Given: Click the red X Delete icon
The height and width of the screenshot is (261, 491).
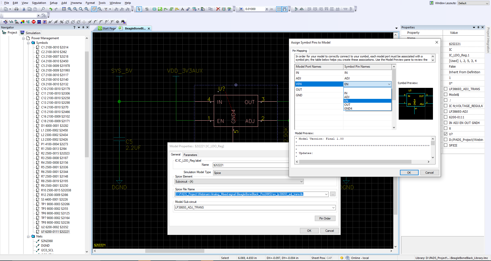Looking at the screenshot, I should tap(218, 9).
